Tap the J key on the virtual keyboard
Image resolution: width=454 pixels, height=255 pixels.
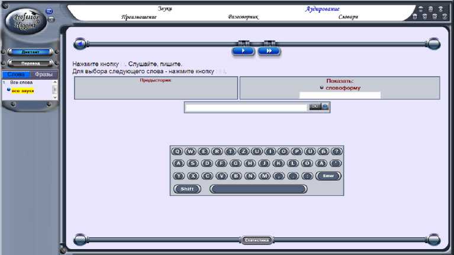tap(264, 164)
